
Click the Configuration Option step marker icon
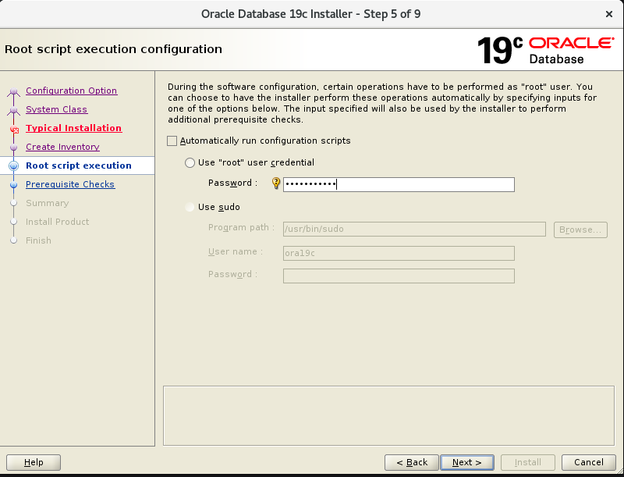click(x=13, y=91)
